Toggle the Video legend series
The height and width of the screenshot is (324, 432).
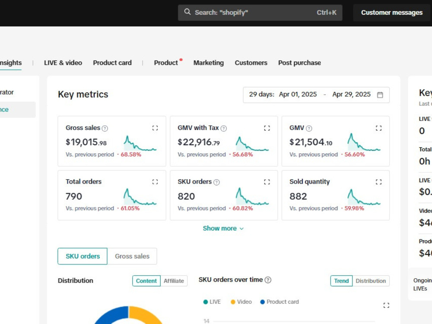click(241, 302)
